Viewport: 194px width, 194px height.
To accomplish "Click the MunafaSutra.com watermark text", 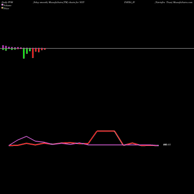I will [x=183, y=2].
